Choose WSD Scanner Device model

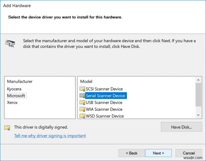[x=105, y=116]
